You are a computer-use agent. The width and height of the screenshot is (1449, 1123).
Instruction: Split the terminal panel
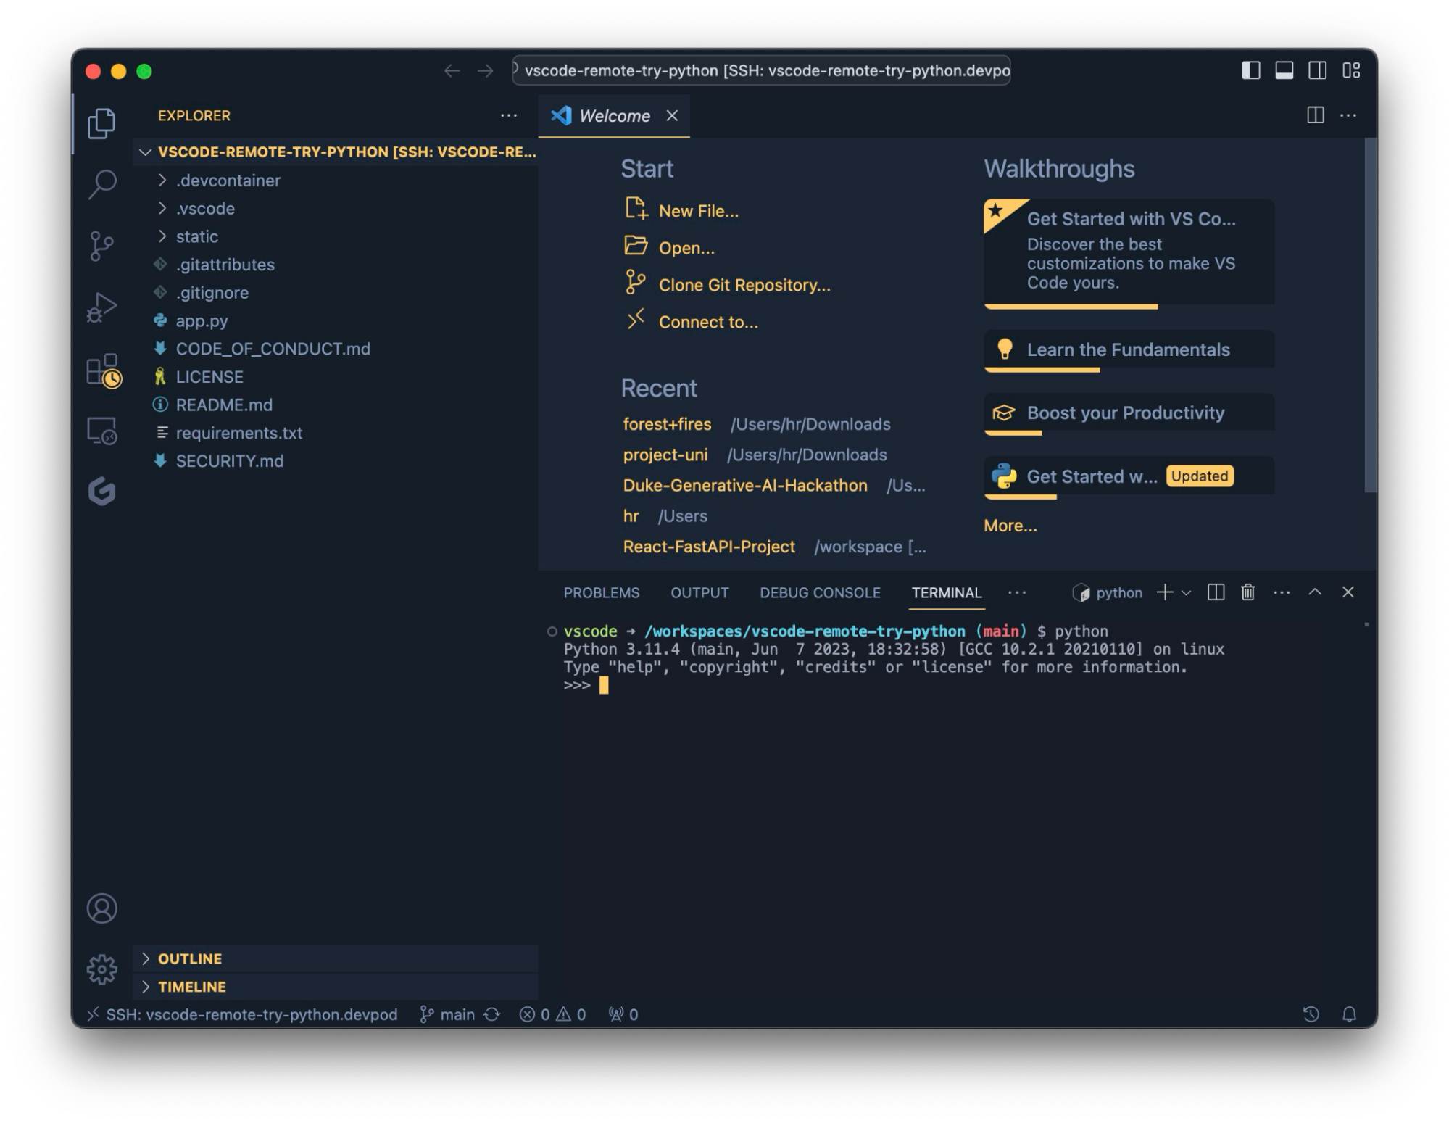pos(1216,592)
